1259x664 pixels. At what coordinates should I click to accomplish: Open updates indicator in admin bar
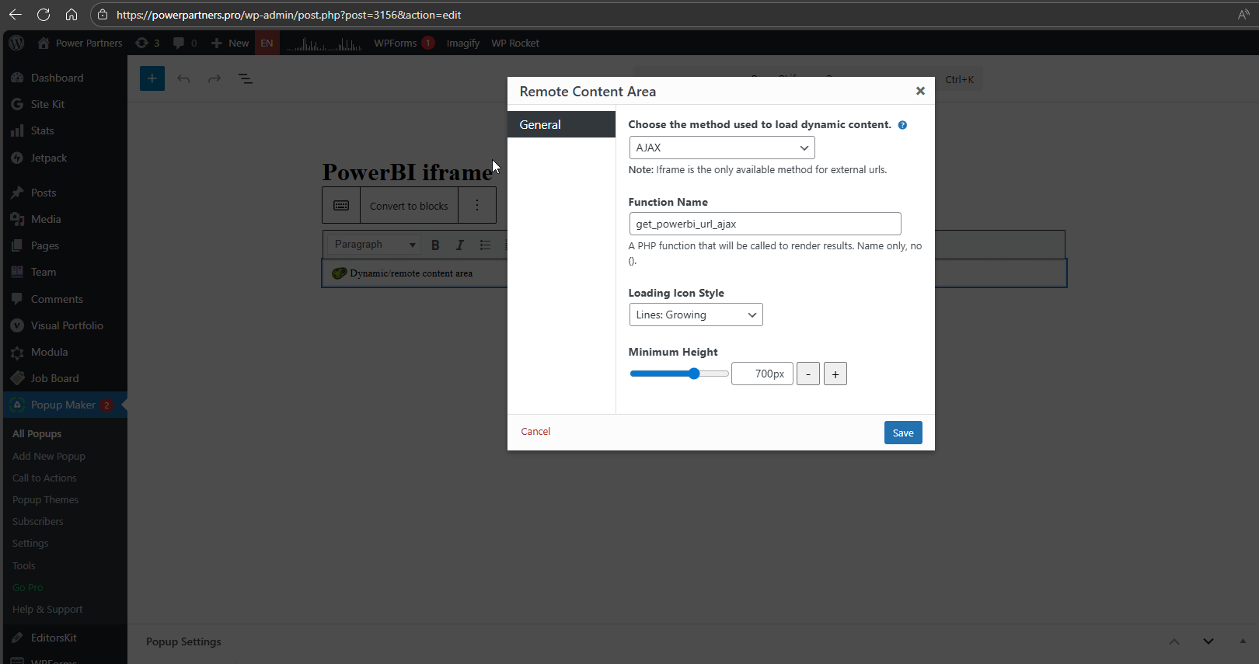tap(147, 43)
